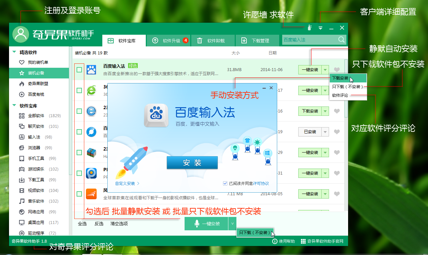The height and width of the screenshot is (255, 428).
Task: Expand the arrow next to 已安装 button
Action: click(x=325, y=132)
